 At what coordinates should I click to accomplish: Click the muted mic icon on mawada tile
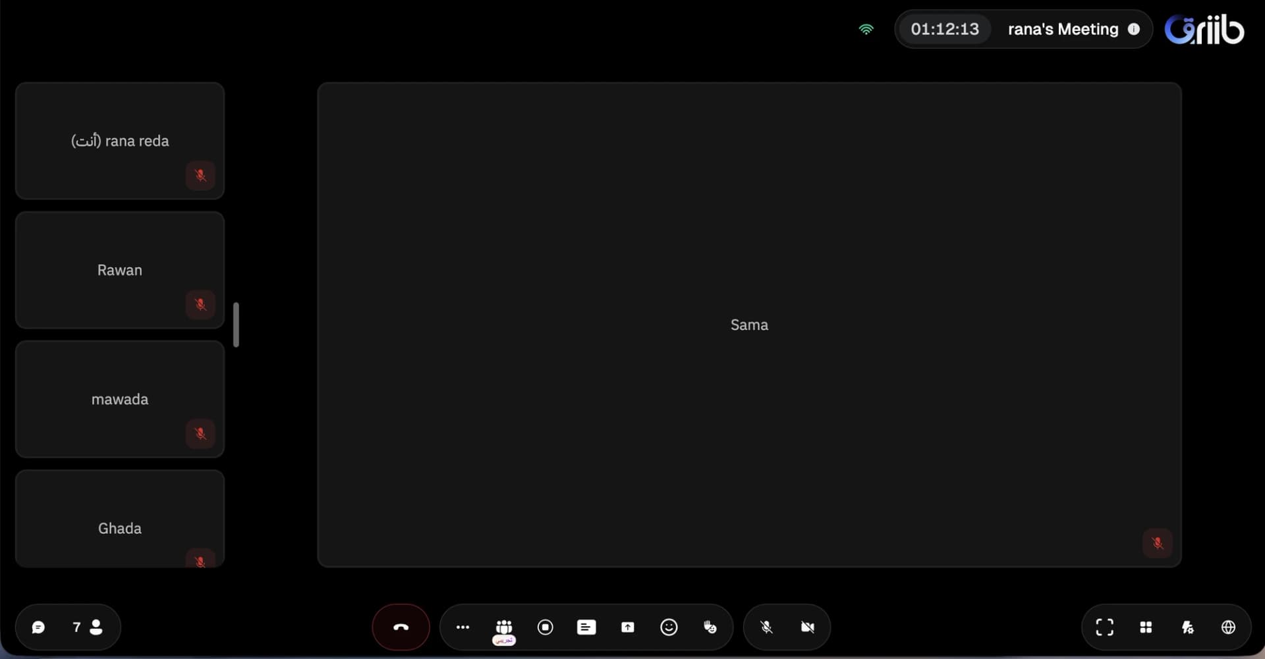click(200, 433)
